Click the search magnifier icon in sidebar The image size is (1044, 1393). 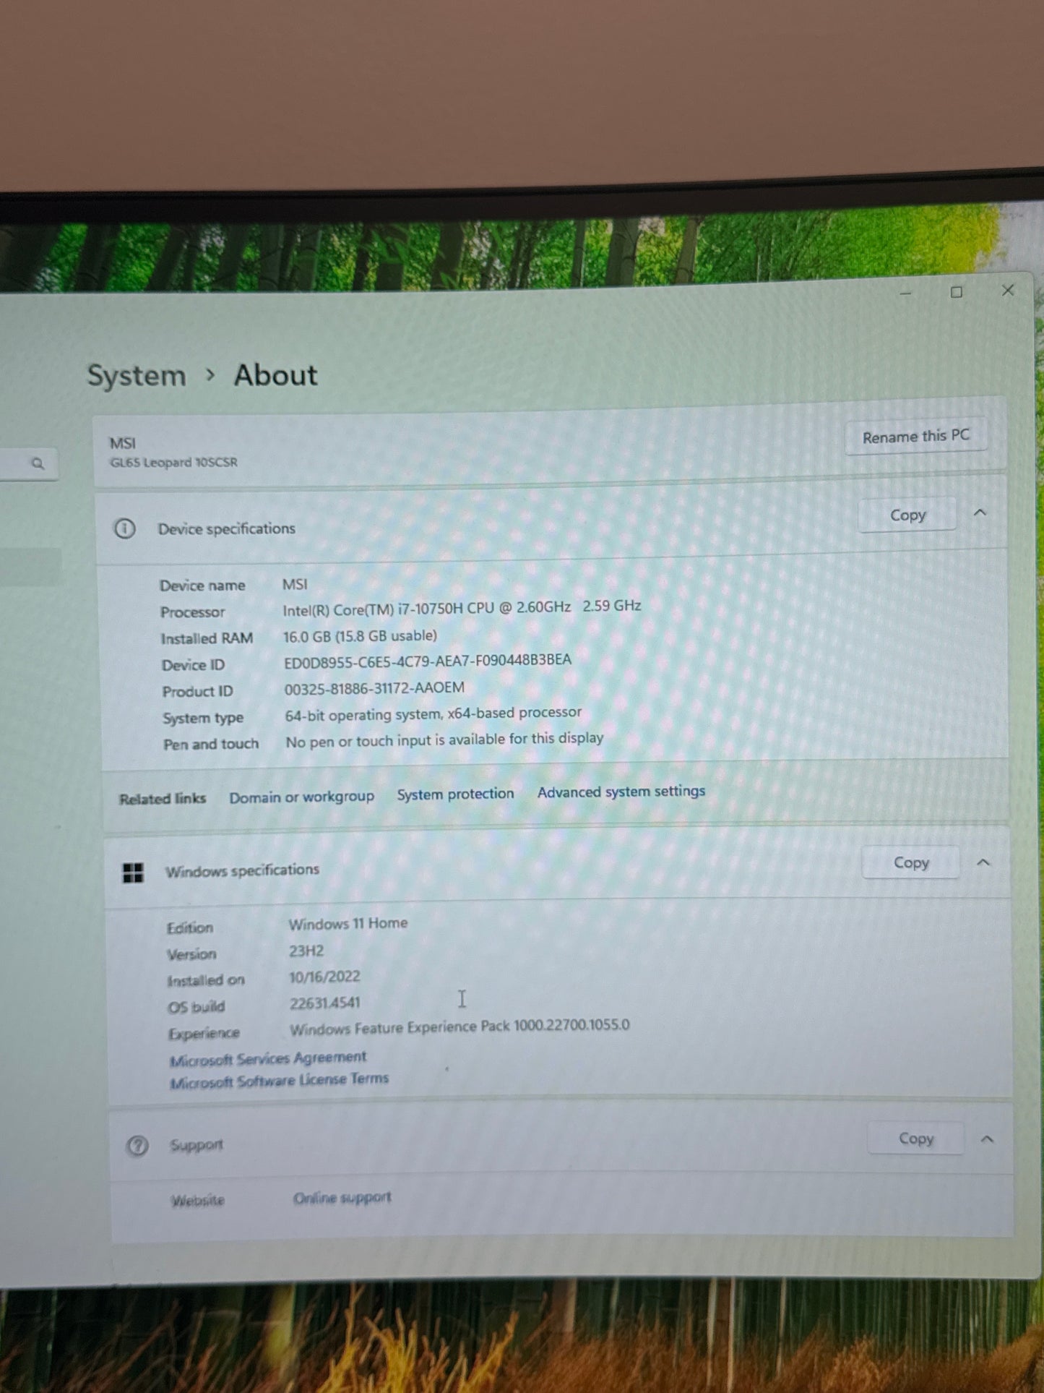tap(38, 464)
